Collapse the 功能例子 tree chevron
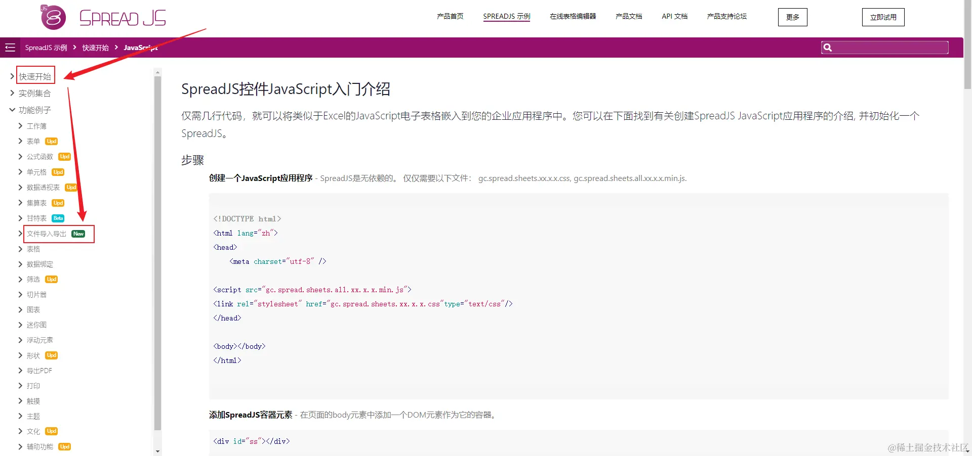Screen dimensions: 972x456 click(12, 110)
